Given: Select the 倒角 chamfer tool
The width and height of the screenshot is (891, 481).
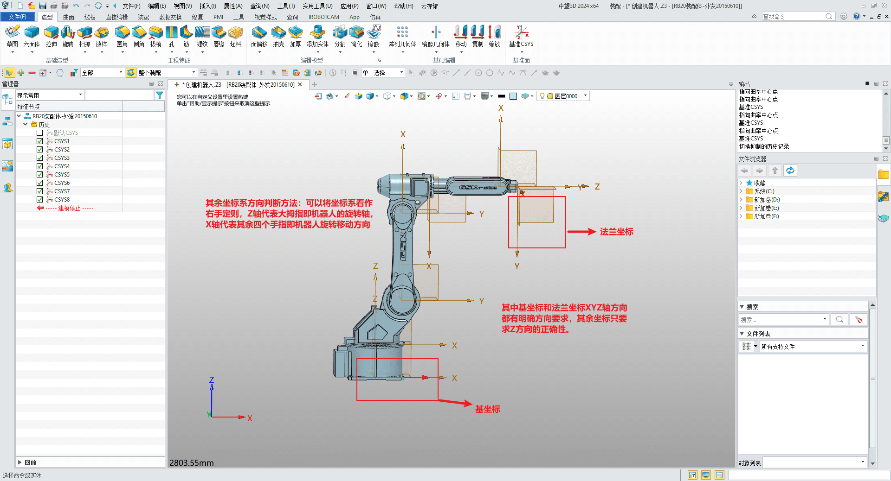Looking at the screenshot, I should click(x=139, y=36).
